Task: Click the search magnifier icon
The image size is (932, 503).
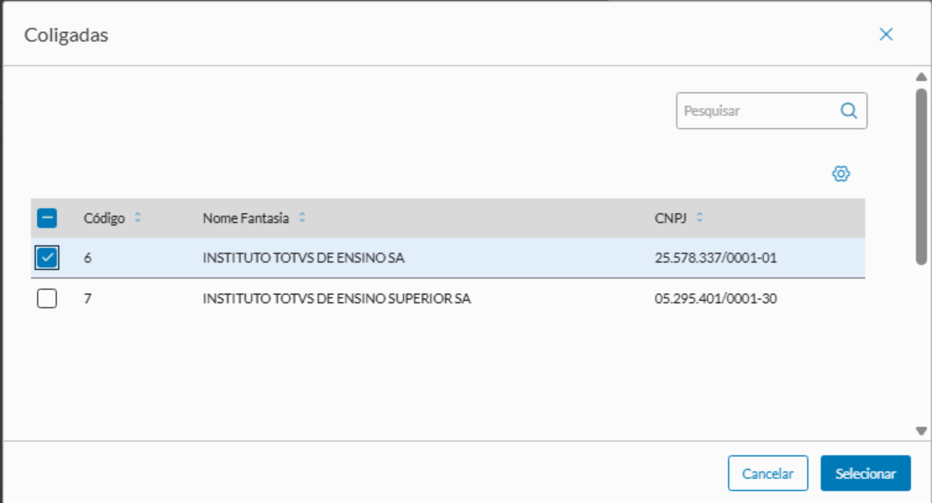Action: point(849,110)
